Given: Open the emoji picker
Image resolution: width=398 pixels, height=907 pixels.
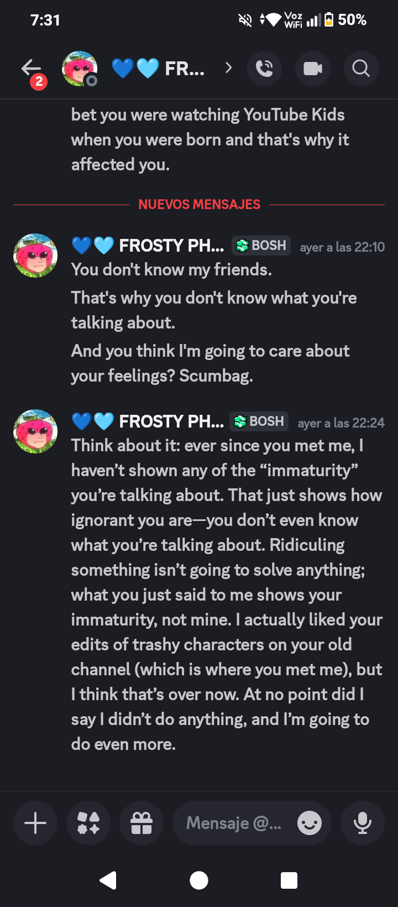Looking at the screenshot, I should (x=310, y=823).
